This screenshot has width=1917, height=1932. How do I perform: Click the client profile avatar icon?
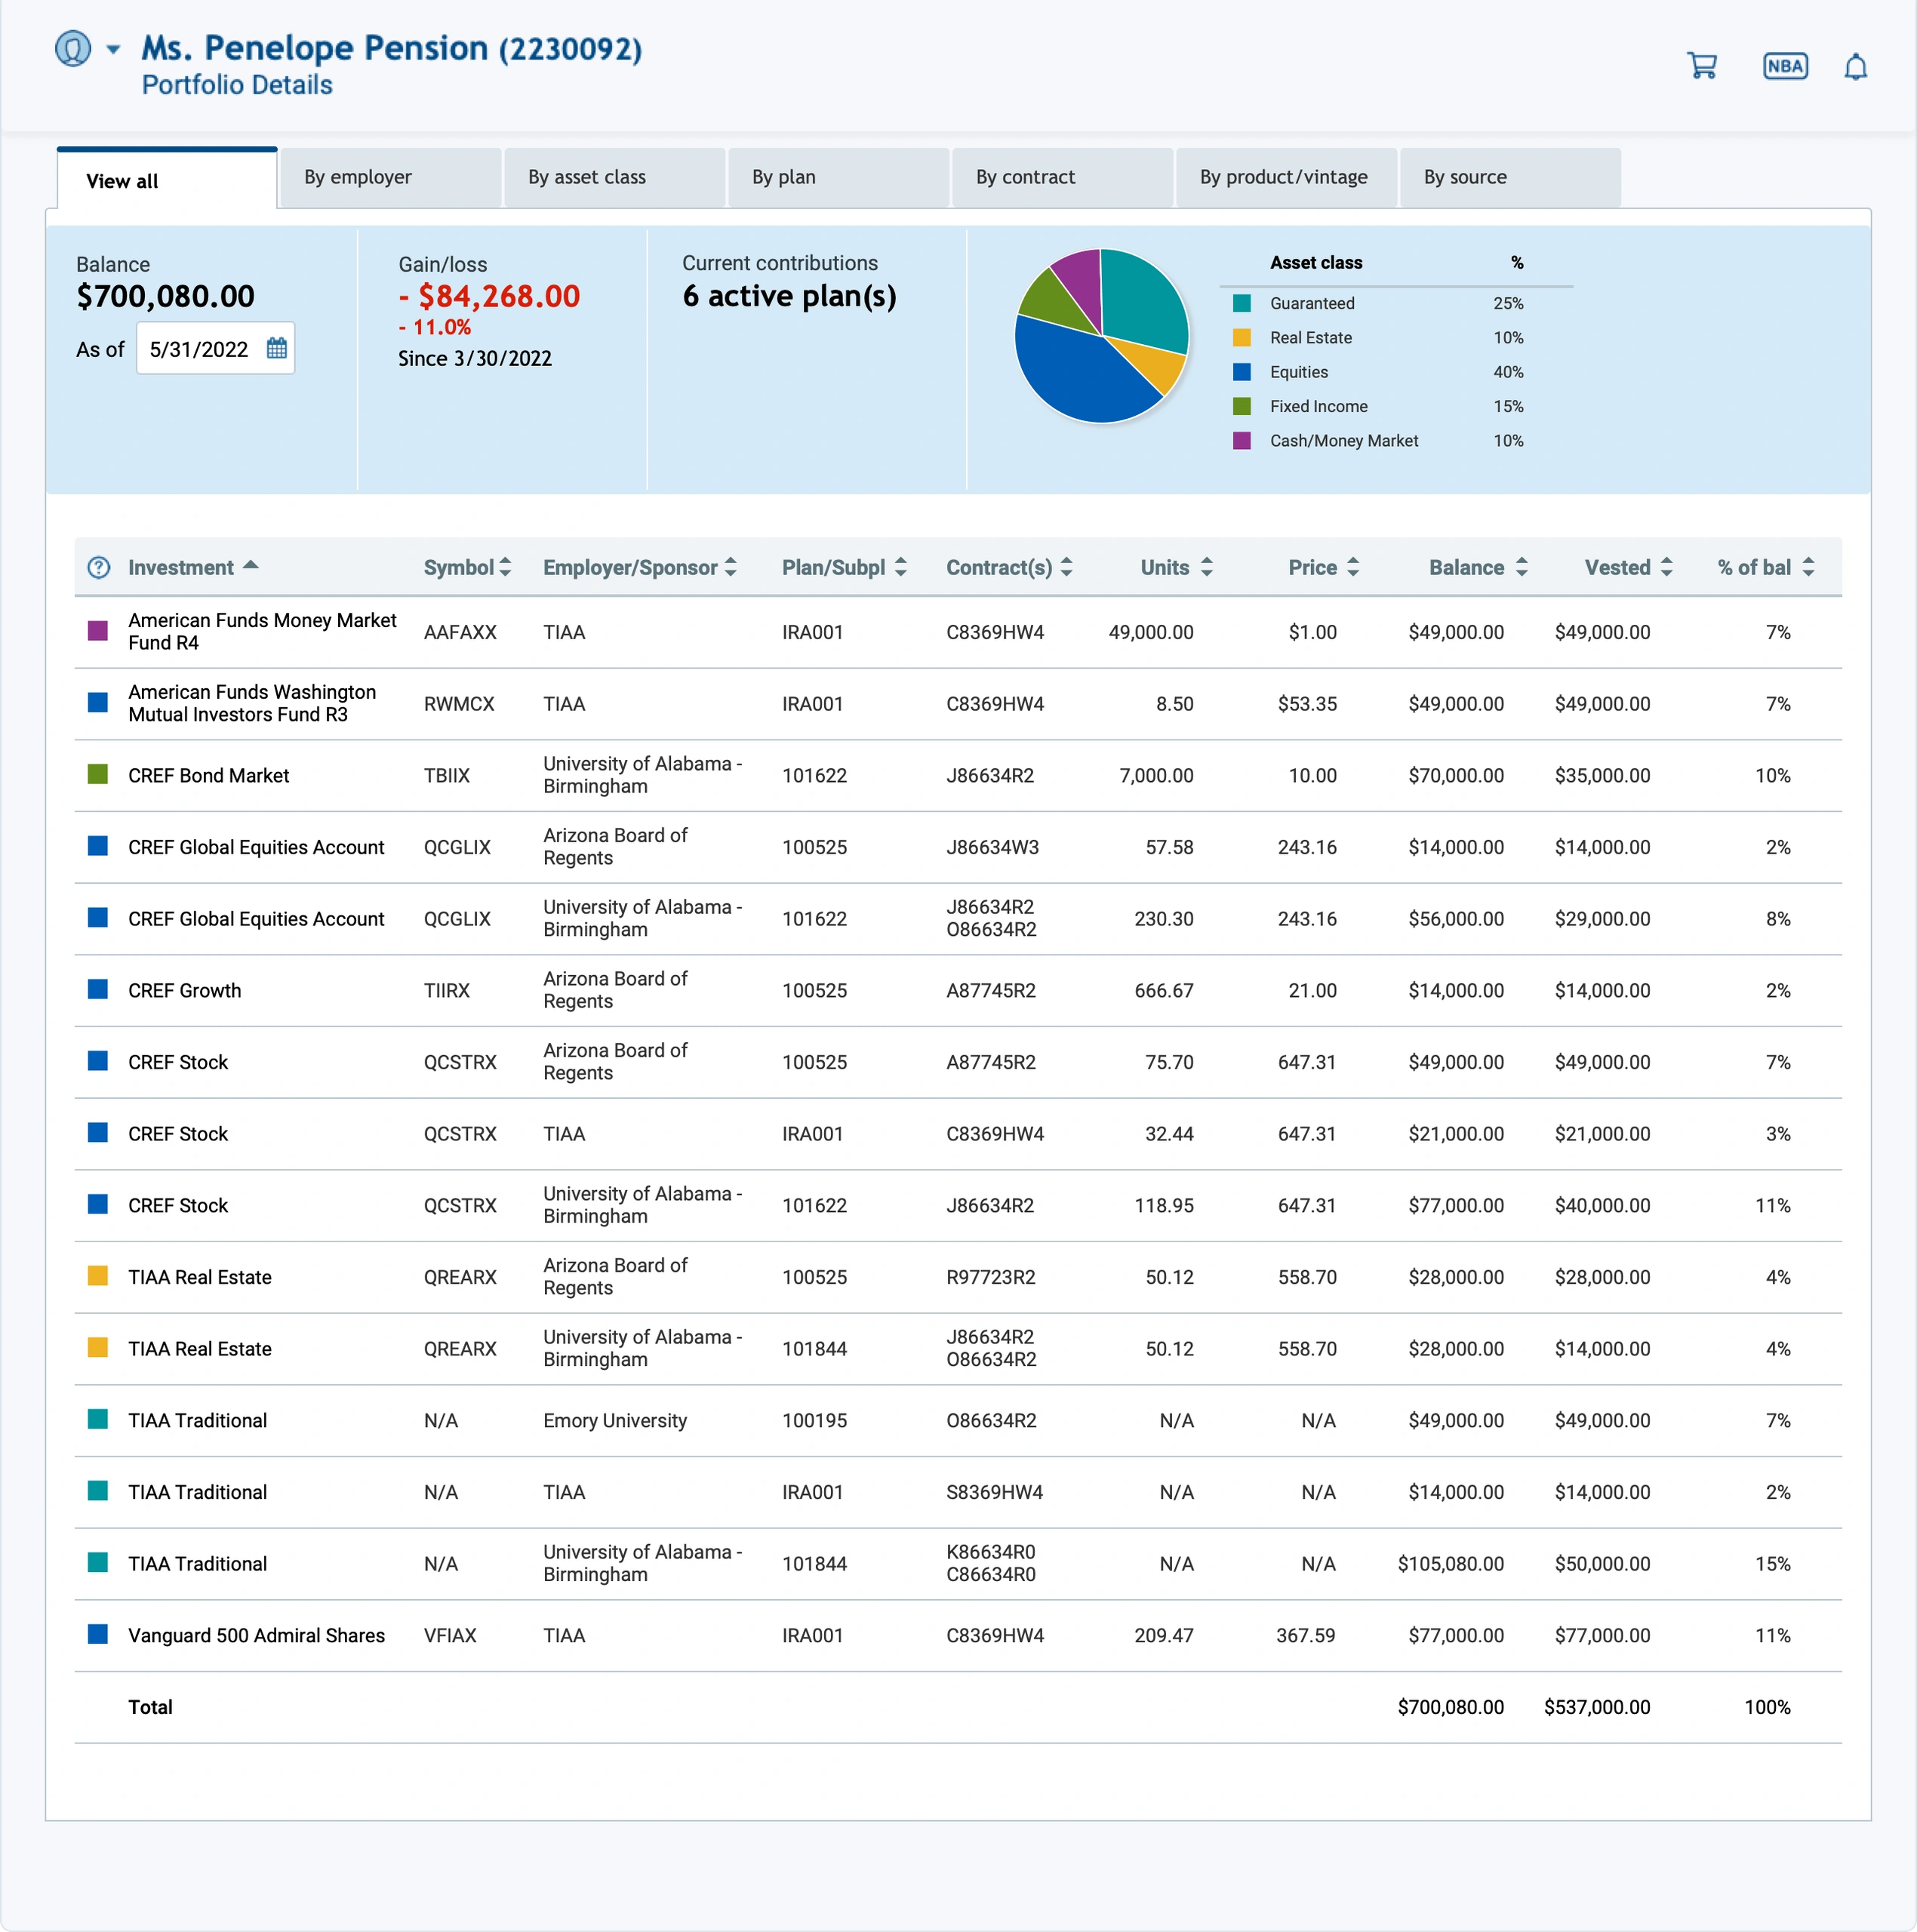(73, 48)
